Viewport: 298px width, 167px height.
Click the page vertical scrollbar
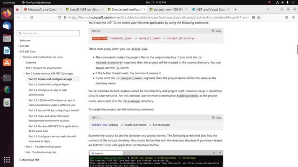click(297, 50)
